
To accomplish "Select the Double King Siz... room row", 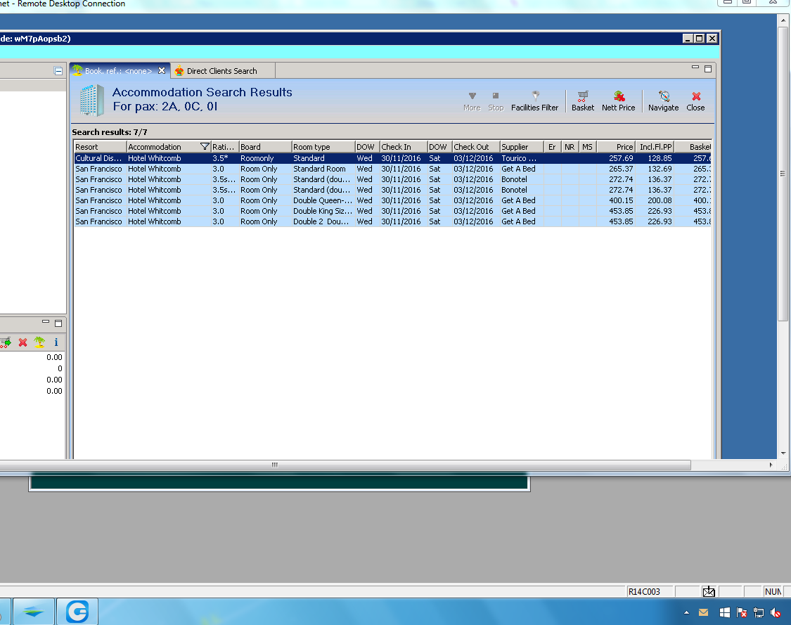I will point(392,211).
